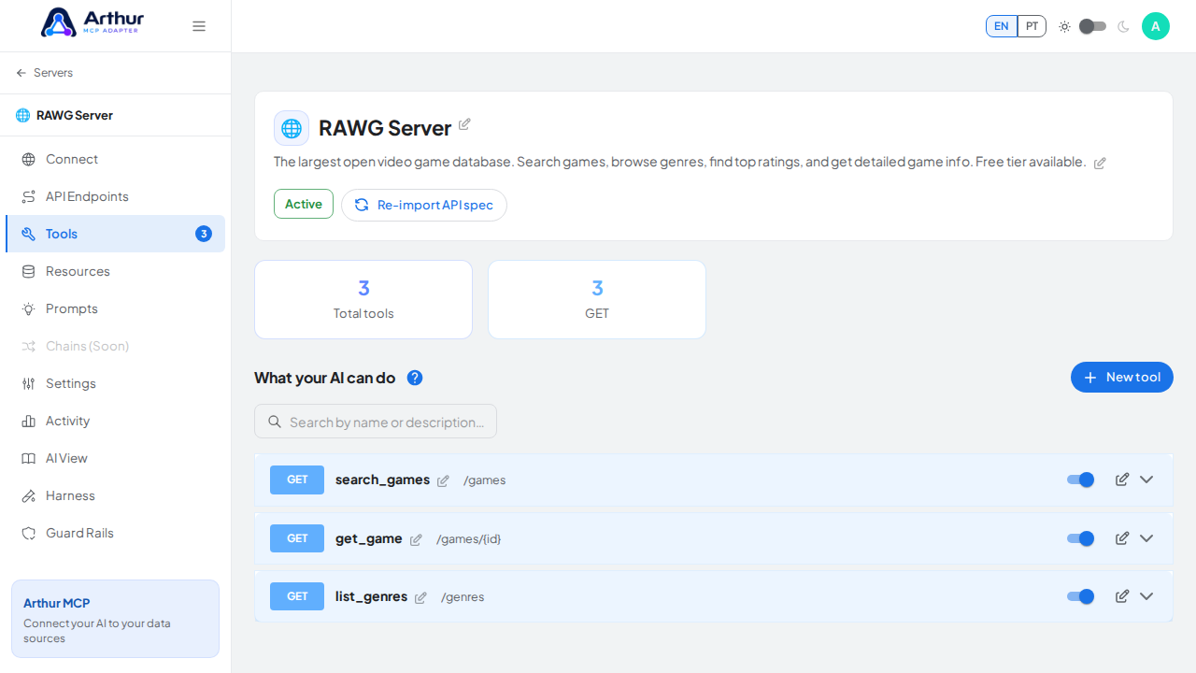
Task: Edit the server description
Action: click(1100, 163)
